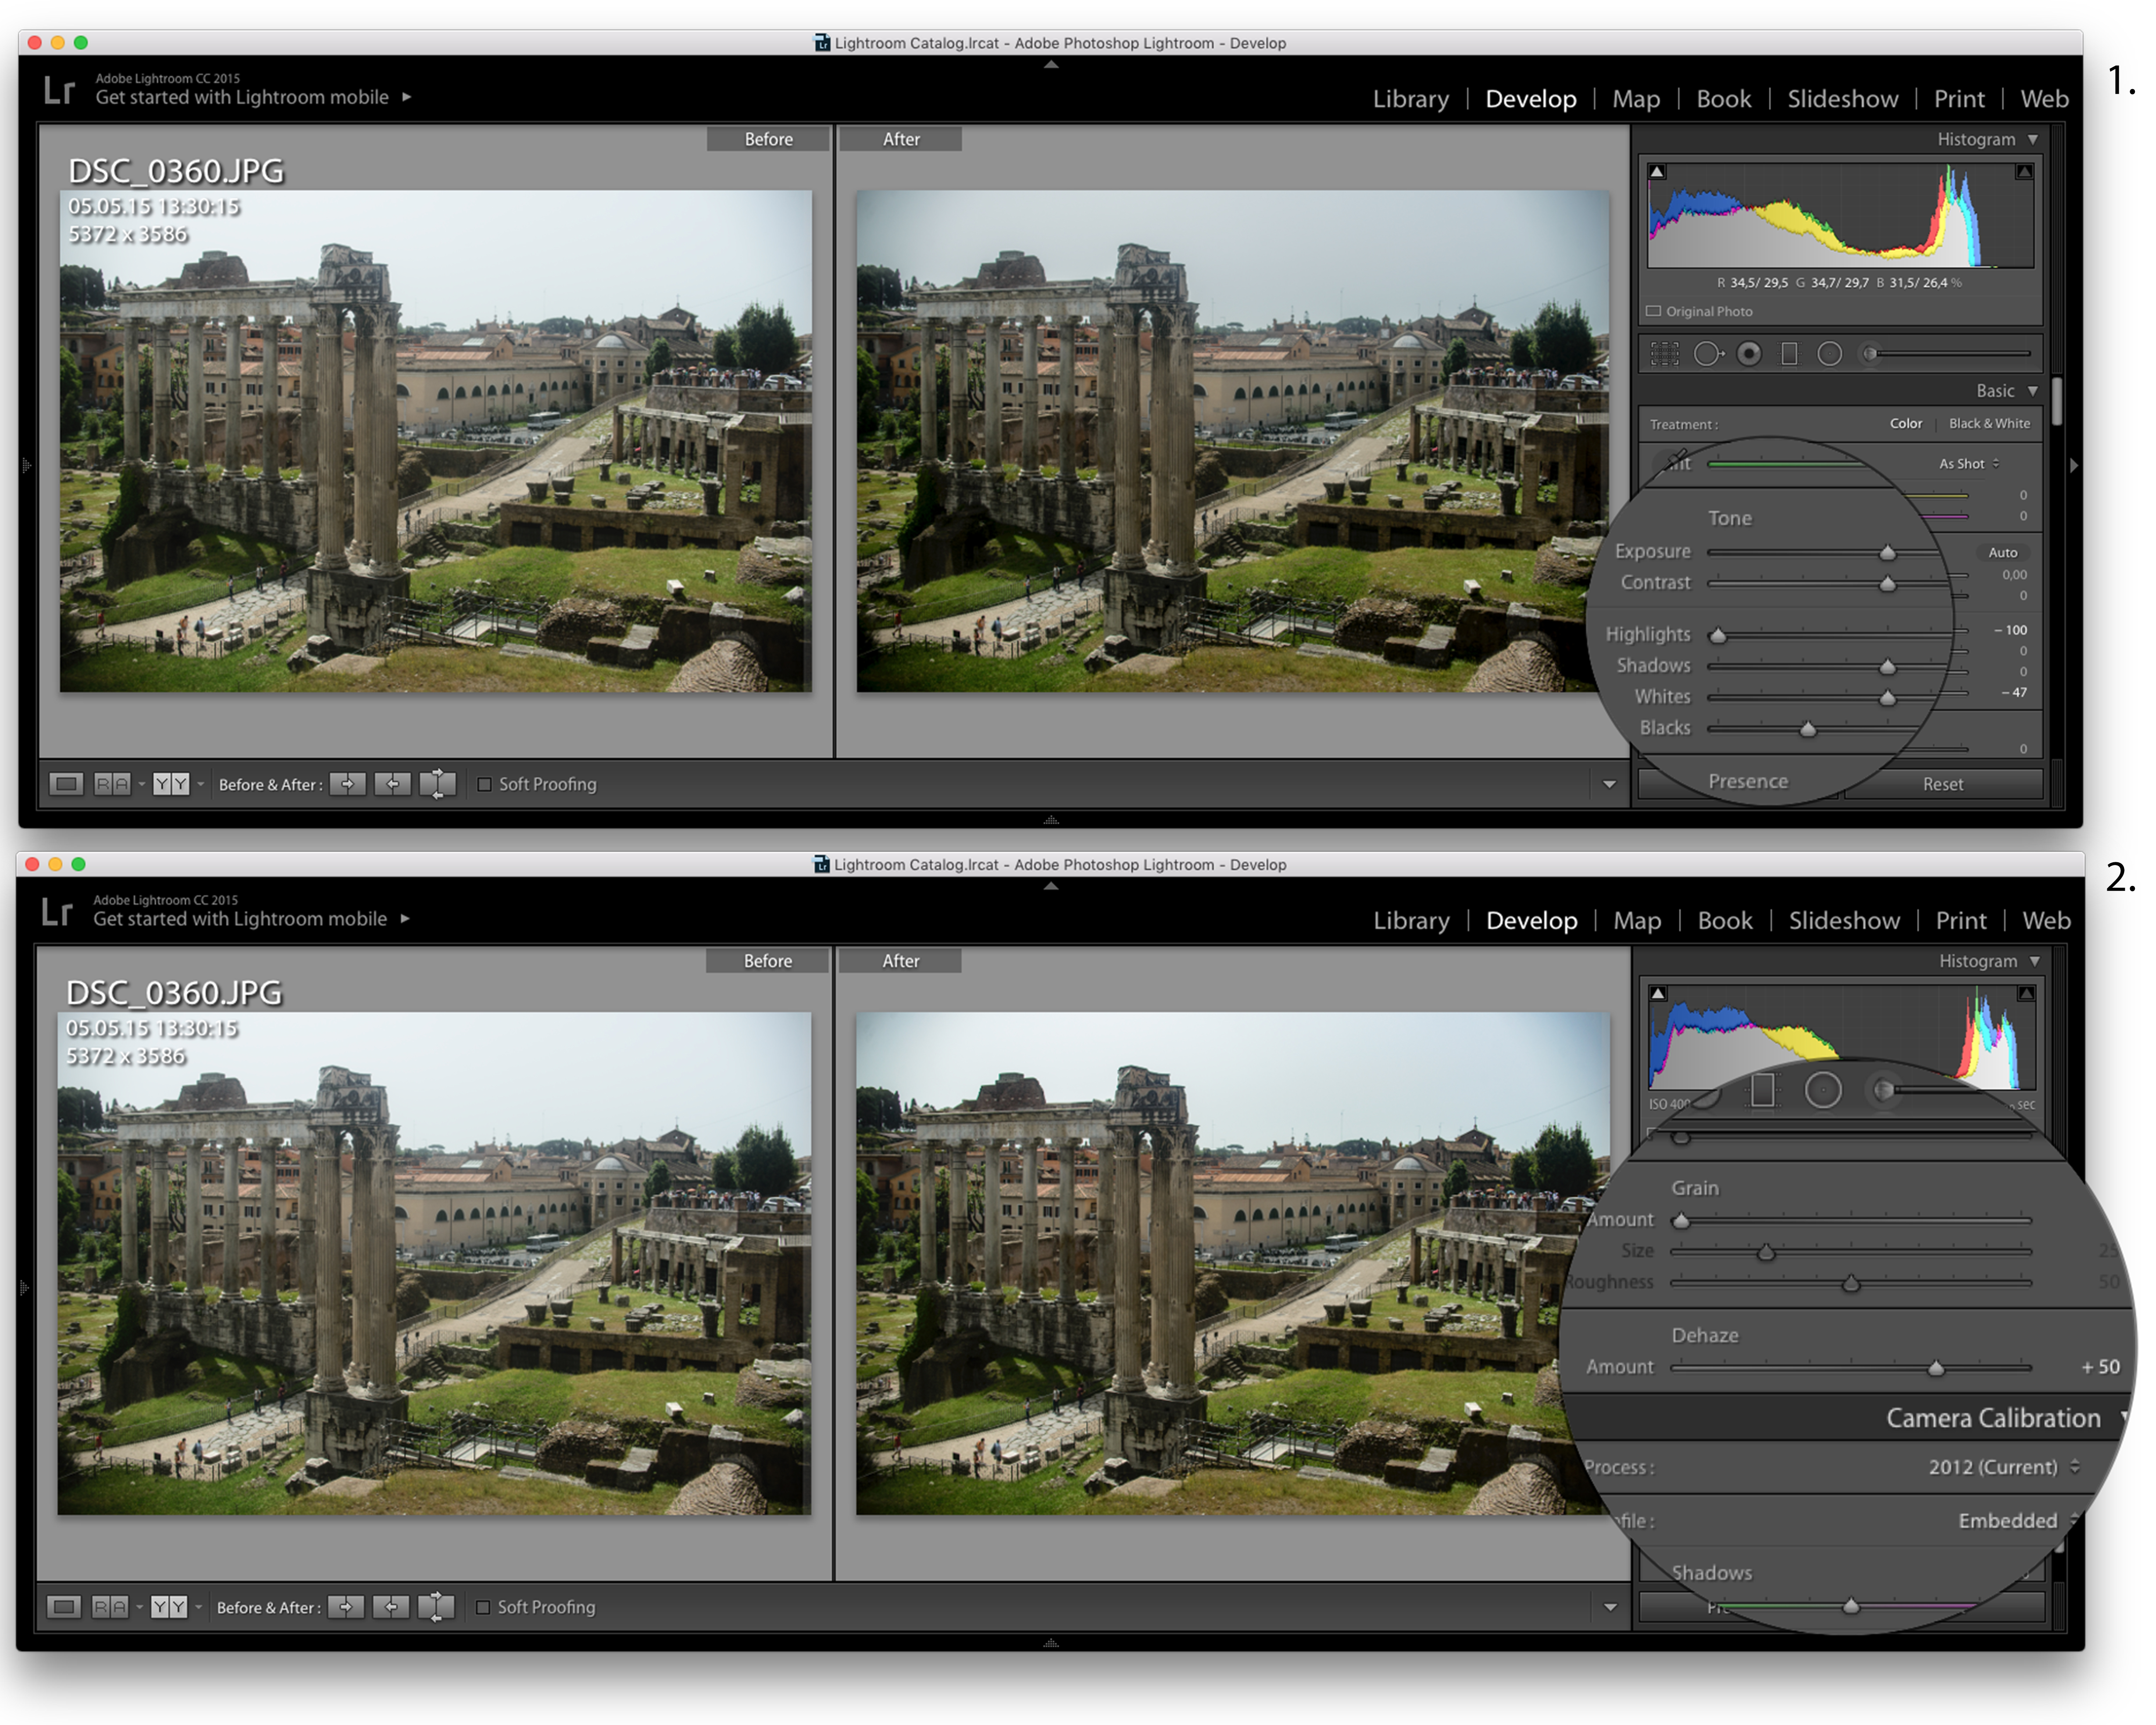Hide the top module panel in upper window
2156x1725 pixels.
[1051, 65]
